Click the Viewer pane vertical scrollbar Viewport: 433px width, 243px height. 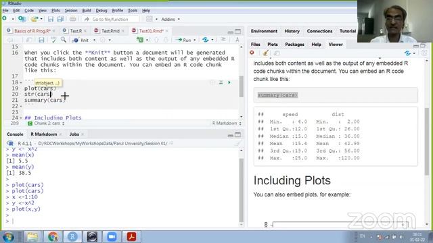pyautogui.click(x=427, y=142)
